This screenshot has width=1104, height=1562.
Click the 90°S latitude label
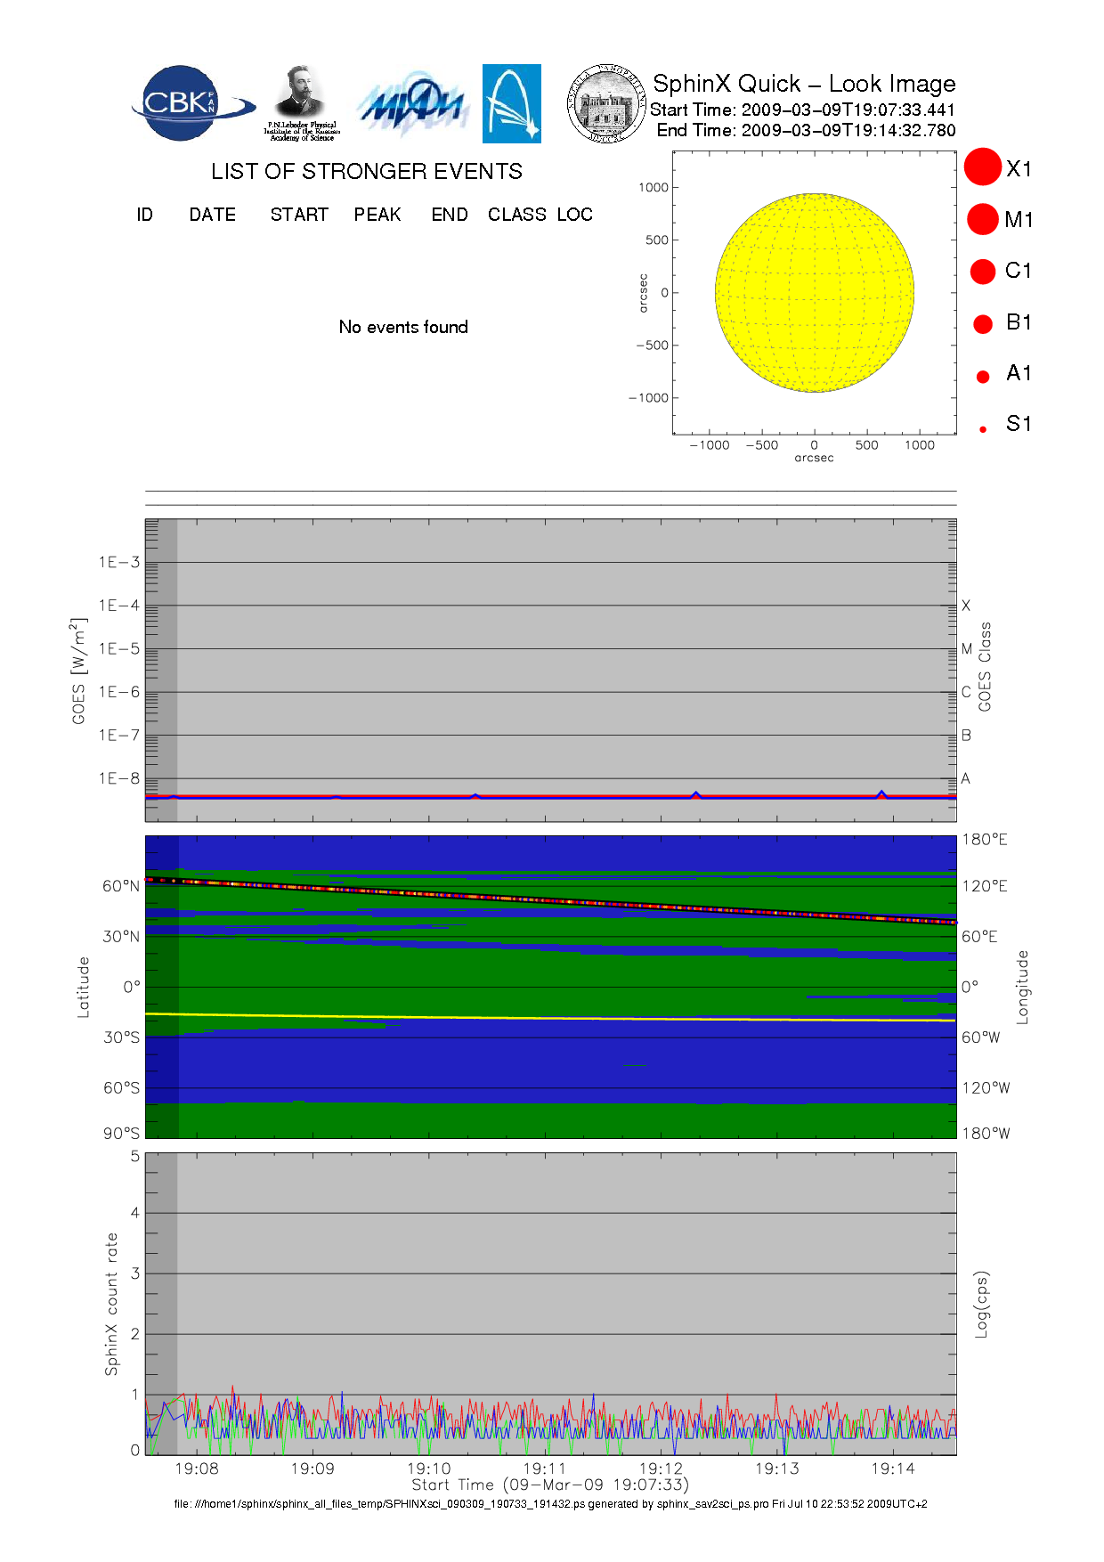pyautogui.click(x=121, y=1133)
